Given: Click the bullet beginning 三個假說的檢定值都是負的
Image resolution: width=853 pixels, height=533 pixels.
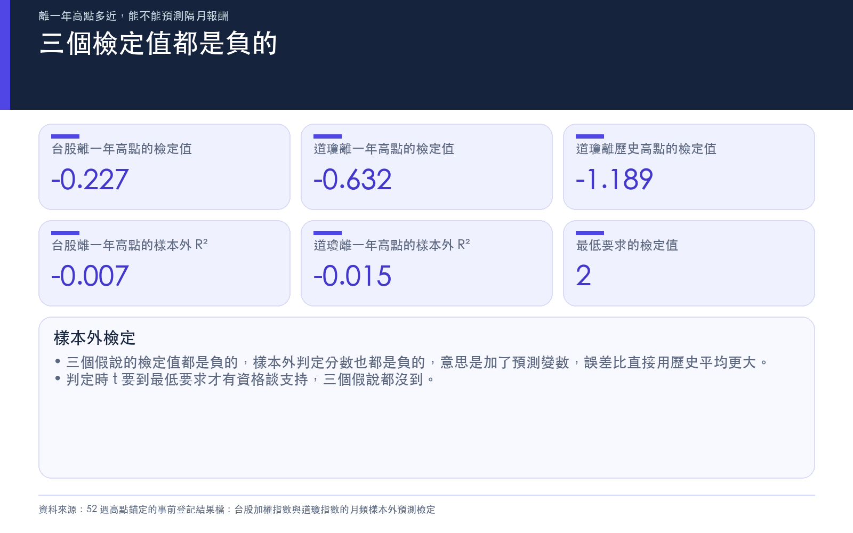Looking at the screenshot, I should 411,362.
